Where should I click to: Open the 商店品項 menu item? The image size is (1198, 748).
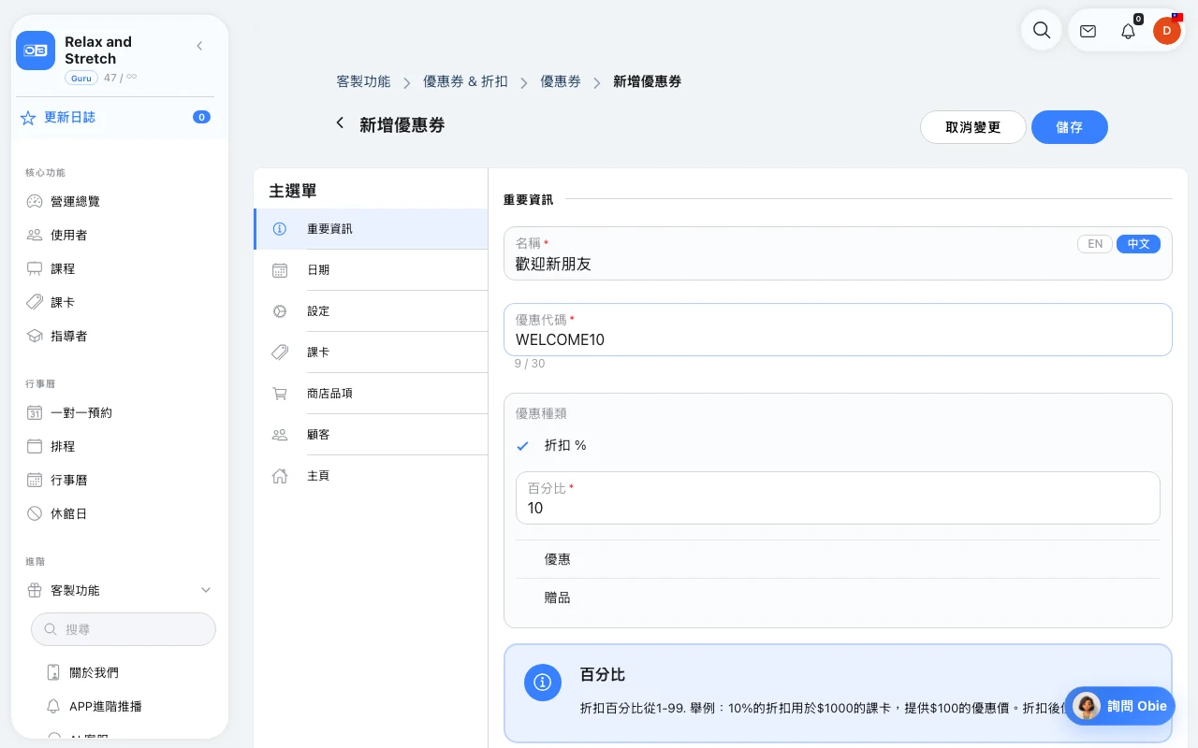(371, 393)
